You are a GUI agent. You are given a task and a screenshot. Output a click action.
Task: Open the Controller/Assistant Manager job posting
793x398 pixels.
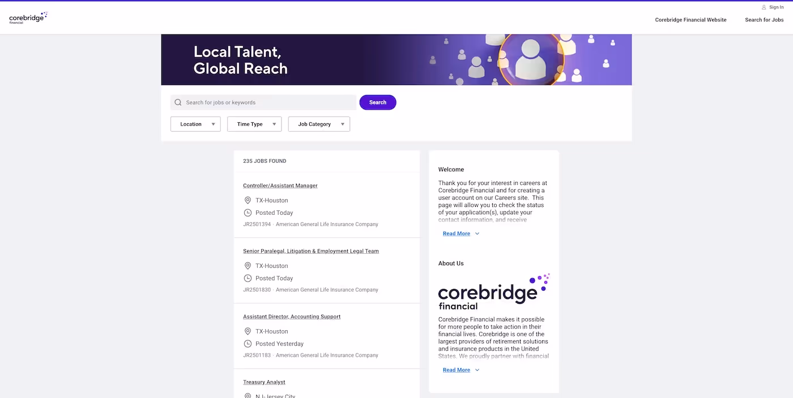tap(280, 185)
